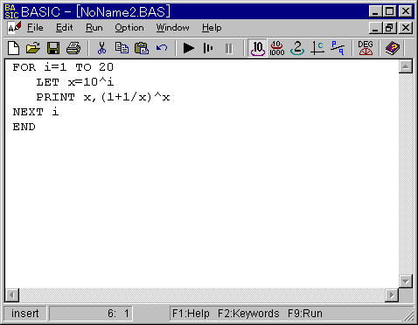The image size is (418, 325).
Task: Click the Paste clipboard icon
Action: point(142,48)
